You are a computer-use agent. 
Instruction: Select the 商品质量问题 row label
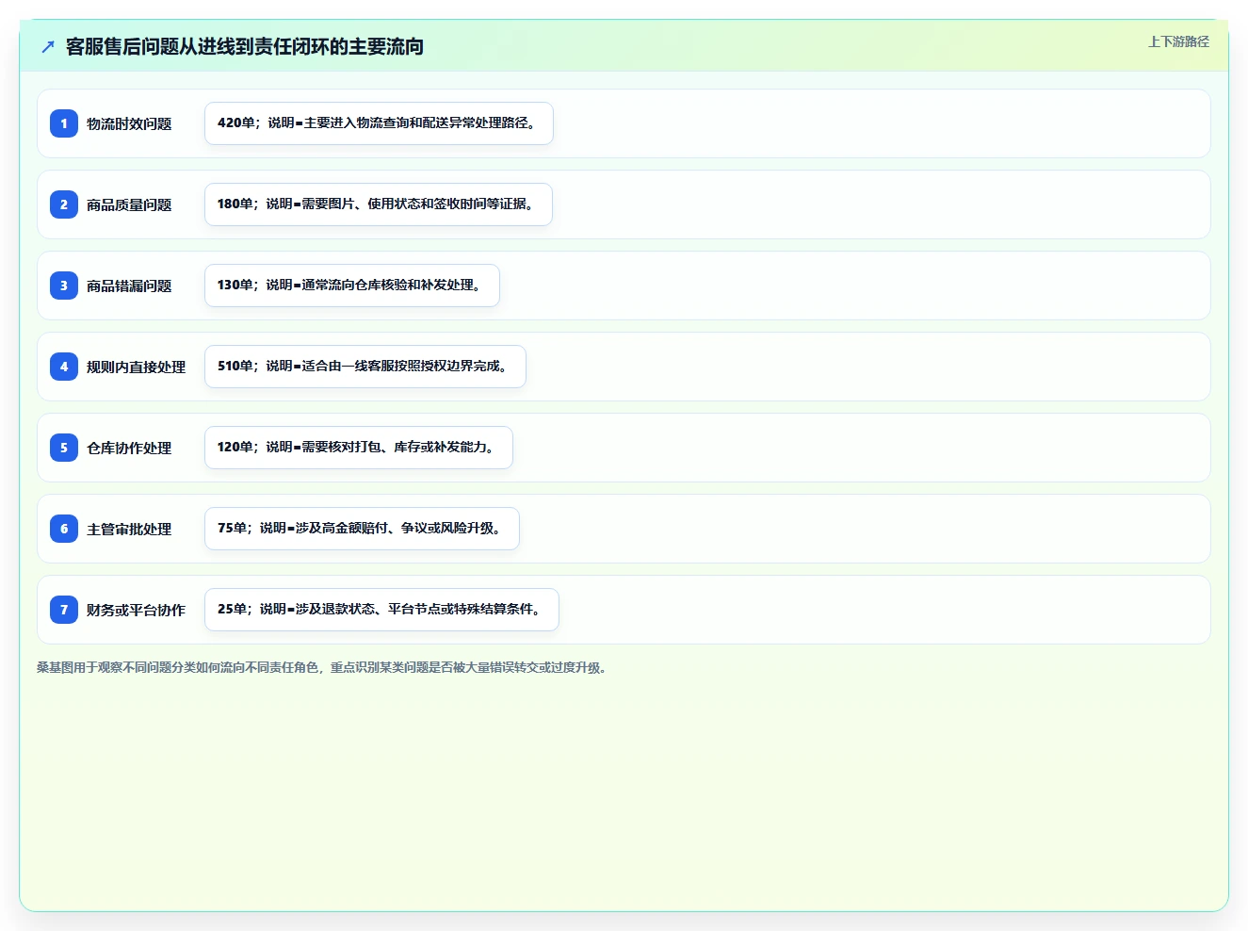tap(129, 204)
